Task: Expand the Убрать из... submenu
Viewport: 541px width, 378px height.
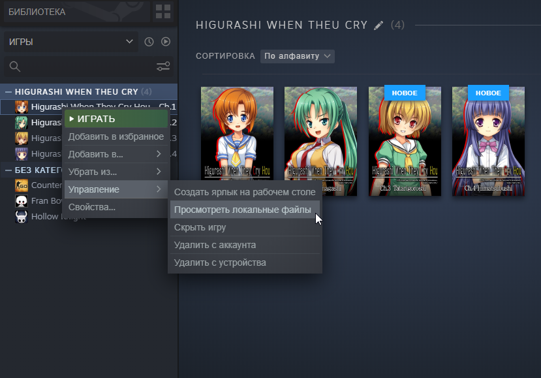Action: [x=116, y=172]
